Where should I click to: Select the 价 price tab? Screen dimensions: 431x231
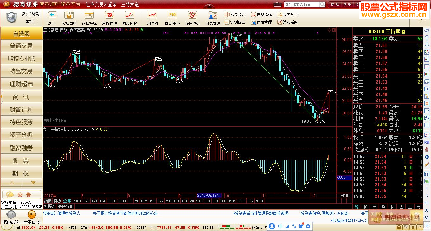(366, 207)
